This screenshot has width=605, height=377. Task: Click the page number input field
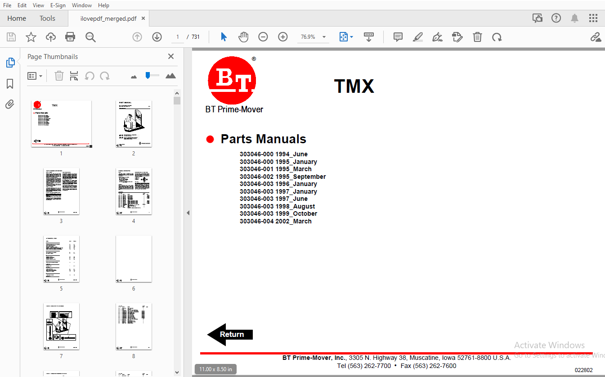point(178,37)
